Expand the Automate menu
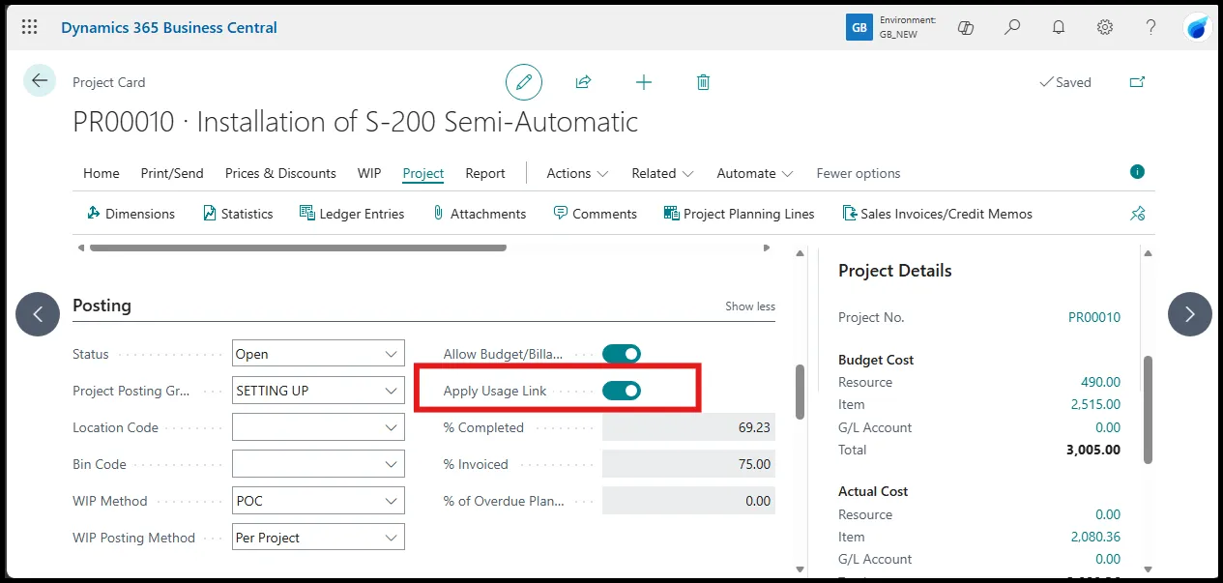The width and height of the screenshot is (1223, 583). 754,173
